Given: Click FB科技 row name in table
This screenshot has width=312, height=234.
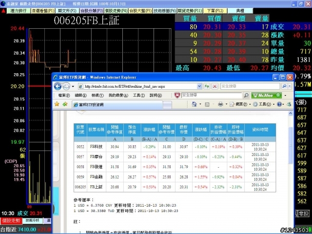Looking at the screenshot, I should coord(97,147).
